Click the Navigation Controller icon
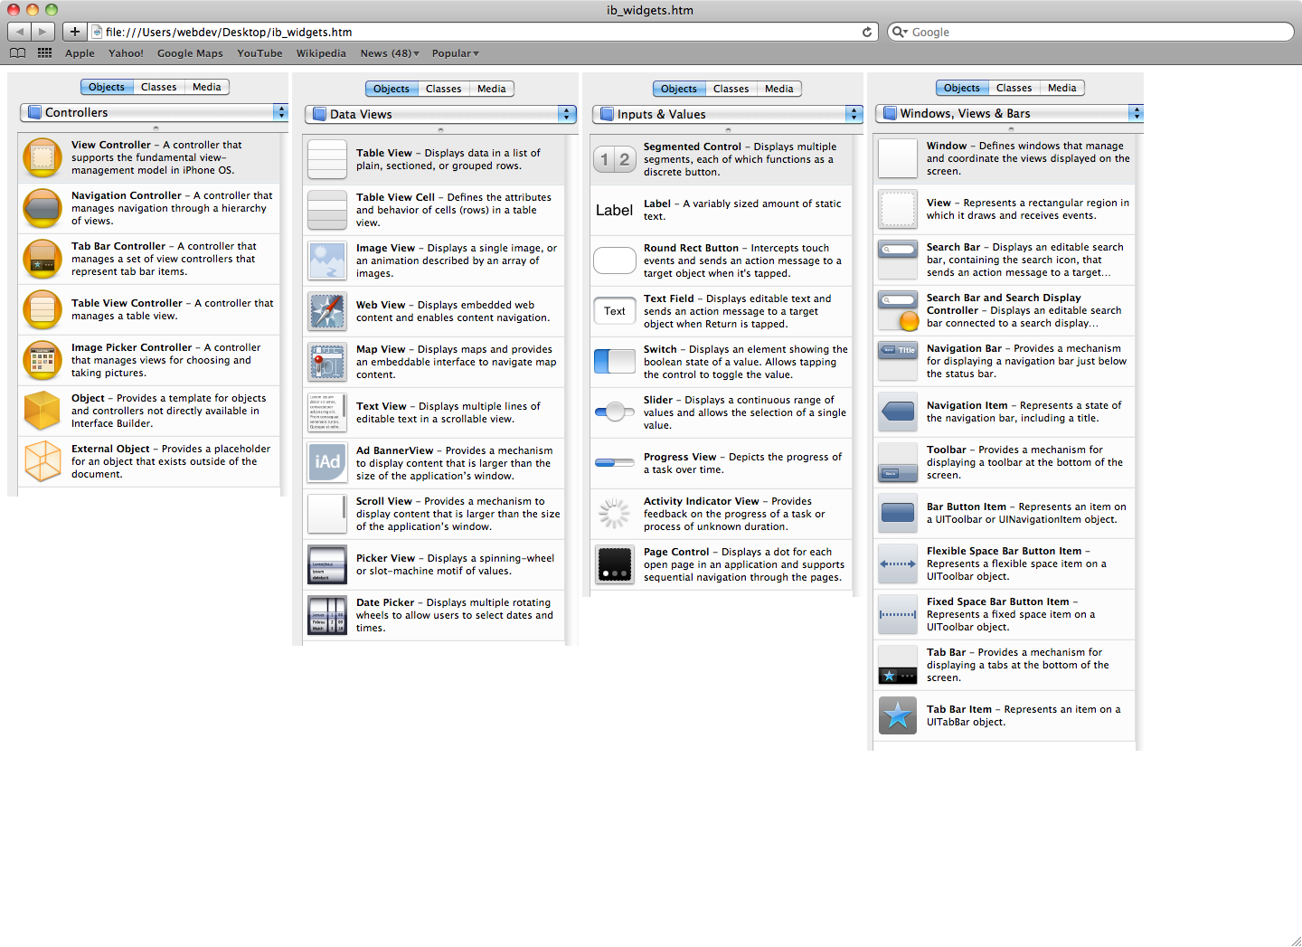Image resolution: width=1302 pixels, height=947 pixels. 42,209
